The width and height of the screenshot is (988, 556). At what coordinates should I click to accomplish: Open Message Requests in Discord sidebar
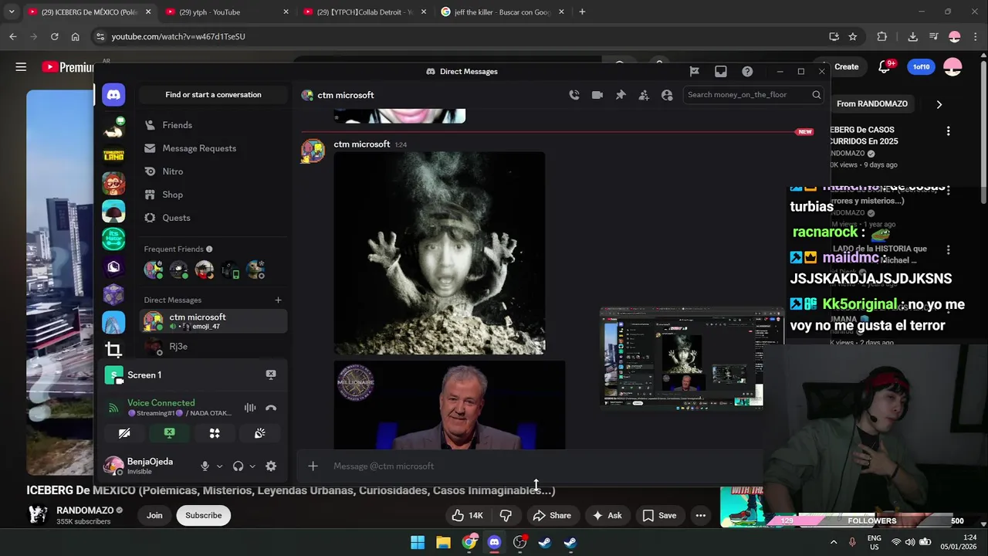(x=213, y=148)
